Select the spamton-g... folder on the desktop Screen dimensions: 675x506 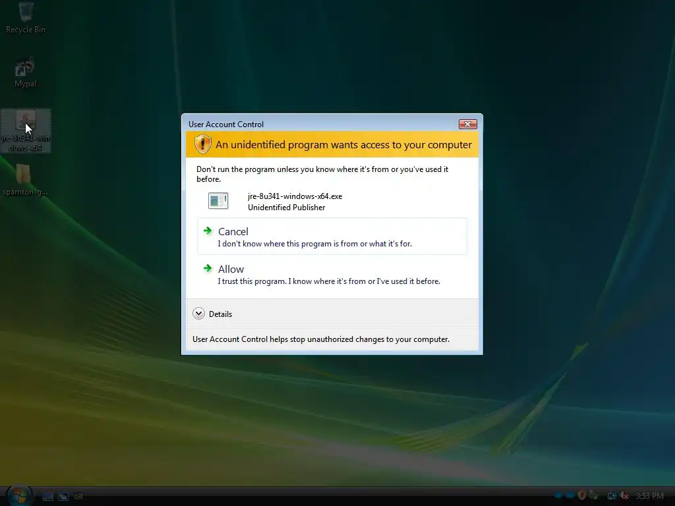24,181
